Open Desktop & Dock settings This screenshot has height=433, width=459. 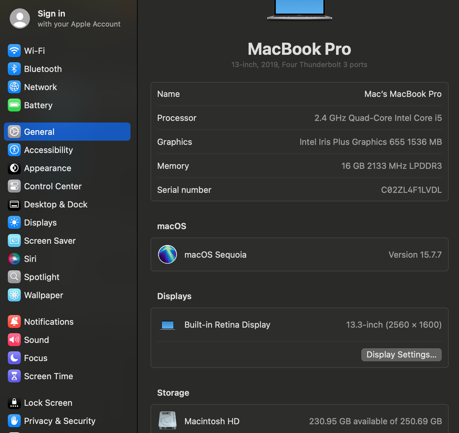(67, 204)
